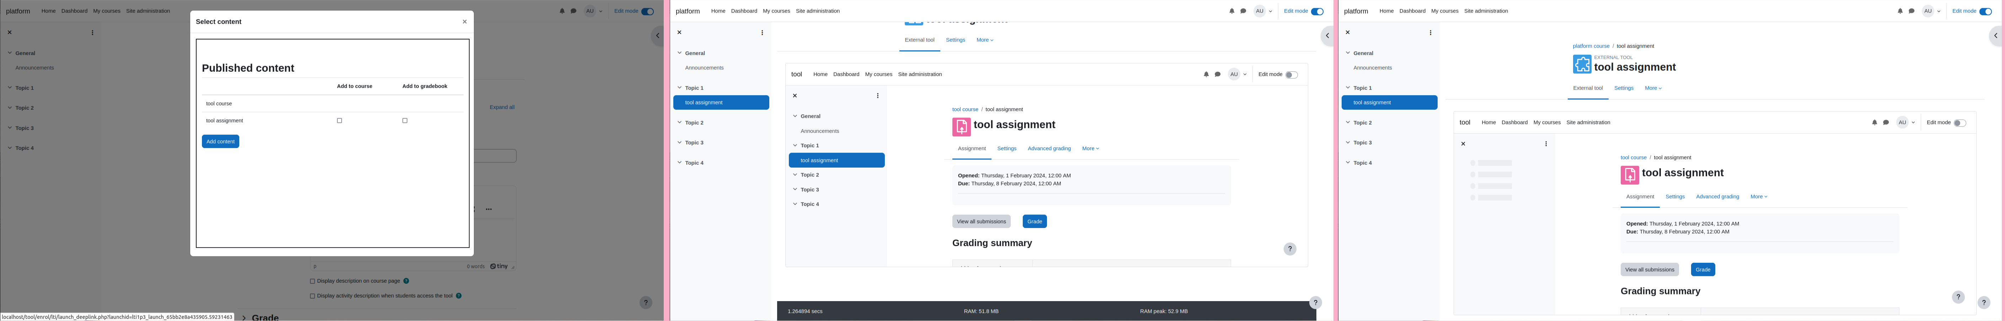2005x321 pixels.
Task: Toggle embedded tool Edit mode switch in middle window
Action: [x=1291, y=75]
